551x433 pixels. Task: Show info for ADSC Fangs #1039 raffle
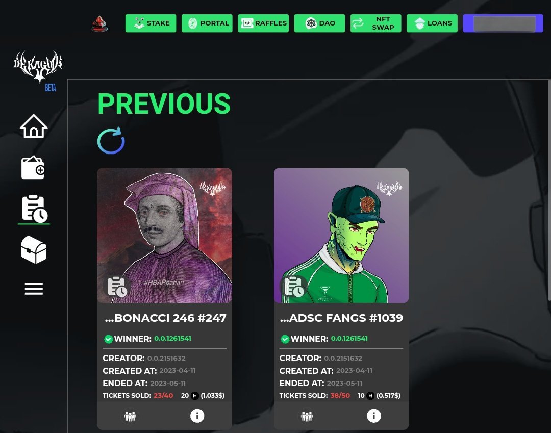(x=374, y=416)
